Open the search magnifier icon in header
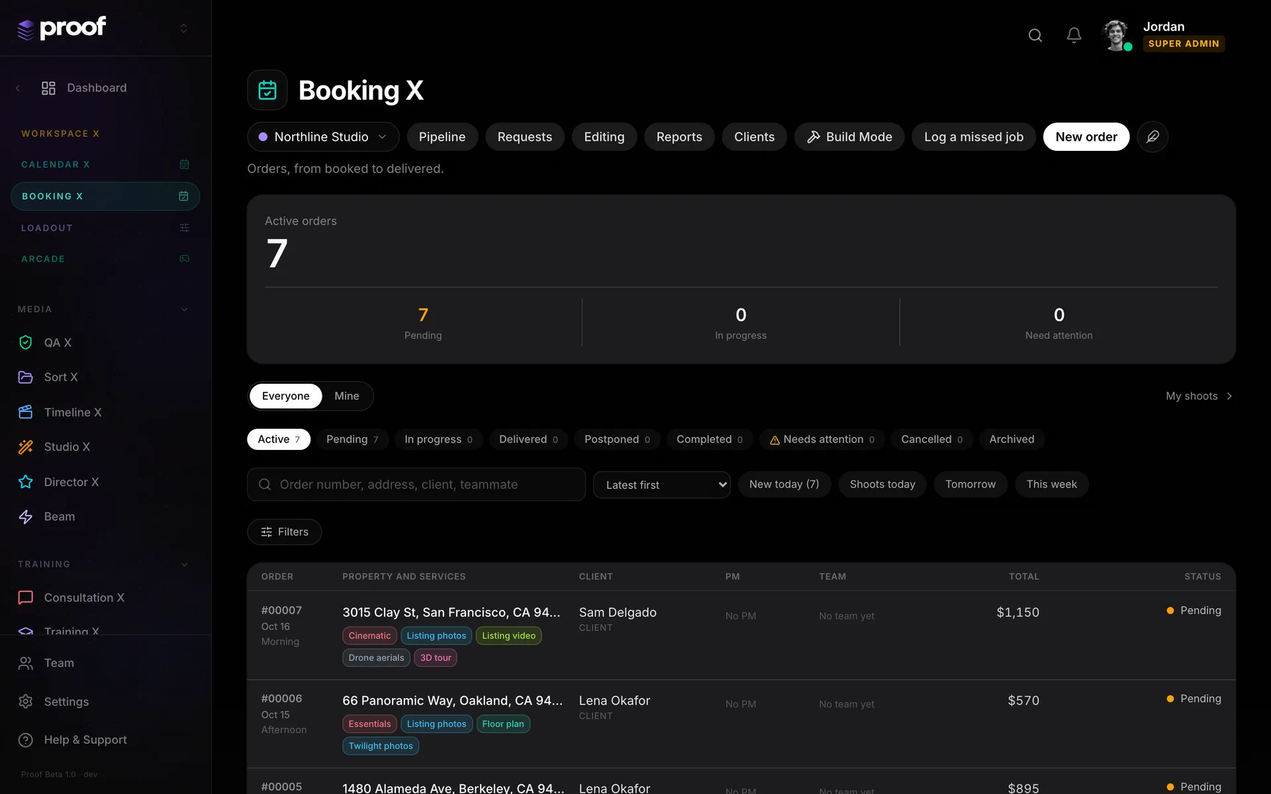The height and width of the screenshot is (794, 1271). (x=1035, y=35)
